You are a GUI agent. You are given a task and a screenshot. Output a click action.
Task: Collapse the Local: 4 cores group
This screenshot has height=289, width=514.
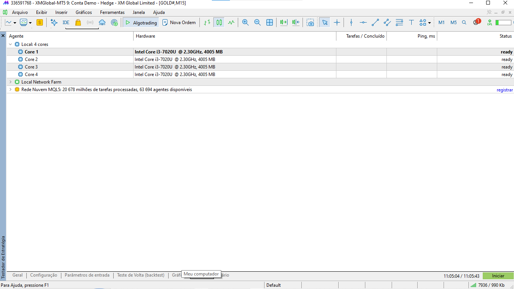pyautogui.click(x=10, y=44)
